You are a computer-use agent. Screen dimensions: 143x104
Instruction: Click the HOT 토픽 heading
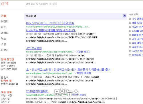[x=133, y=15]
